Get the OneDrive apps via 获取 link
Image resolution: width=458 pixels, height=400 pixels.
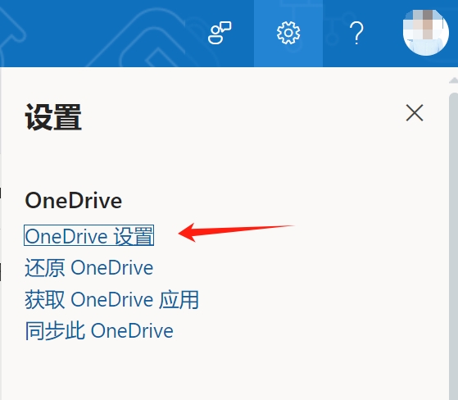(x=112, y=299)
